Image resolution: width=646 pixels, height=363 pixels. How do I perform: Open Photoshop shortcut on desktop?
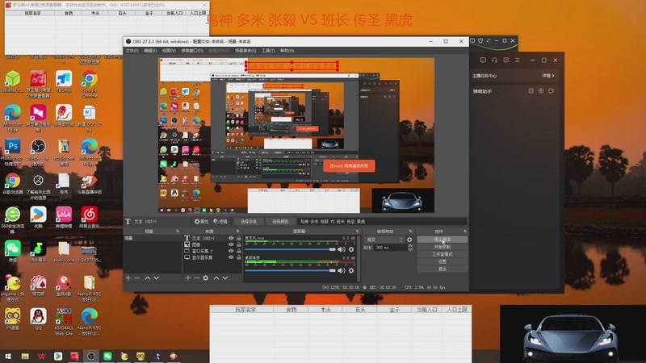click(x=13, y=152)
